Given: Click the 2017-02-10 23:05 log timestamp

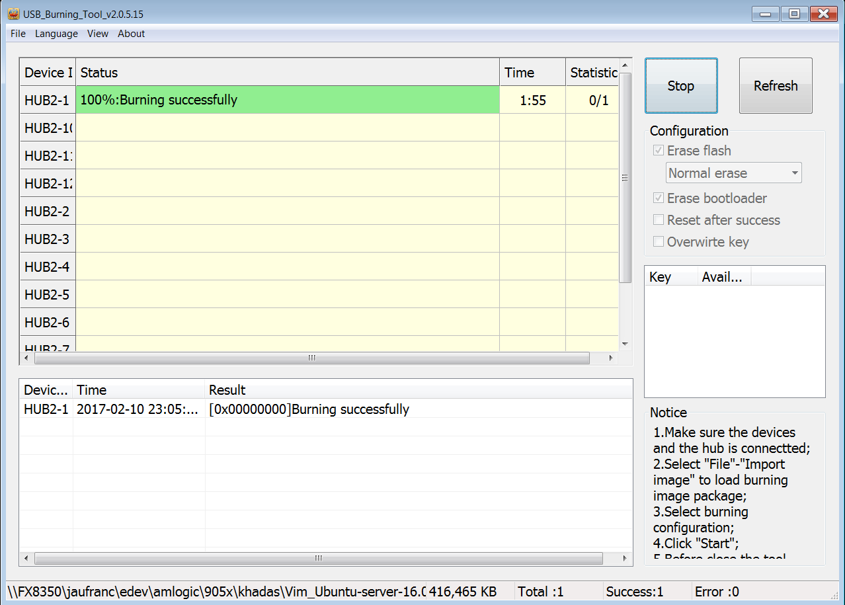Looking at the screenshot, I should pyautogui.click(x=138, y=409).
